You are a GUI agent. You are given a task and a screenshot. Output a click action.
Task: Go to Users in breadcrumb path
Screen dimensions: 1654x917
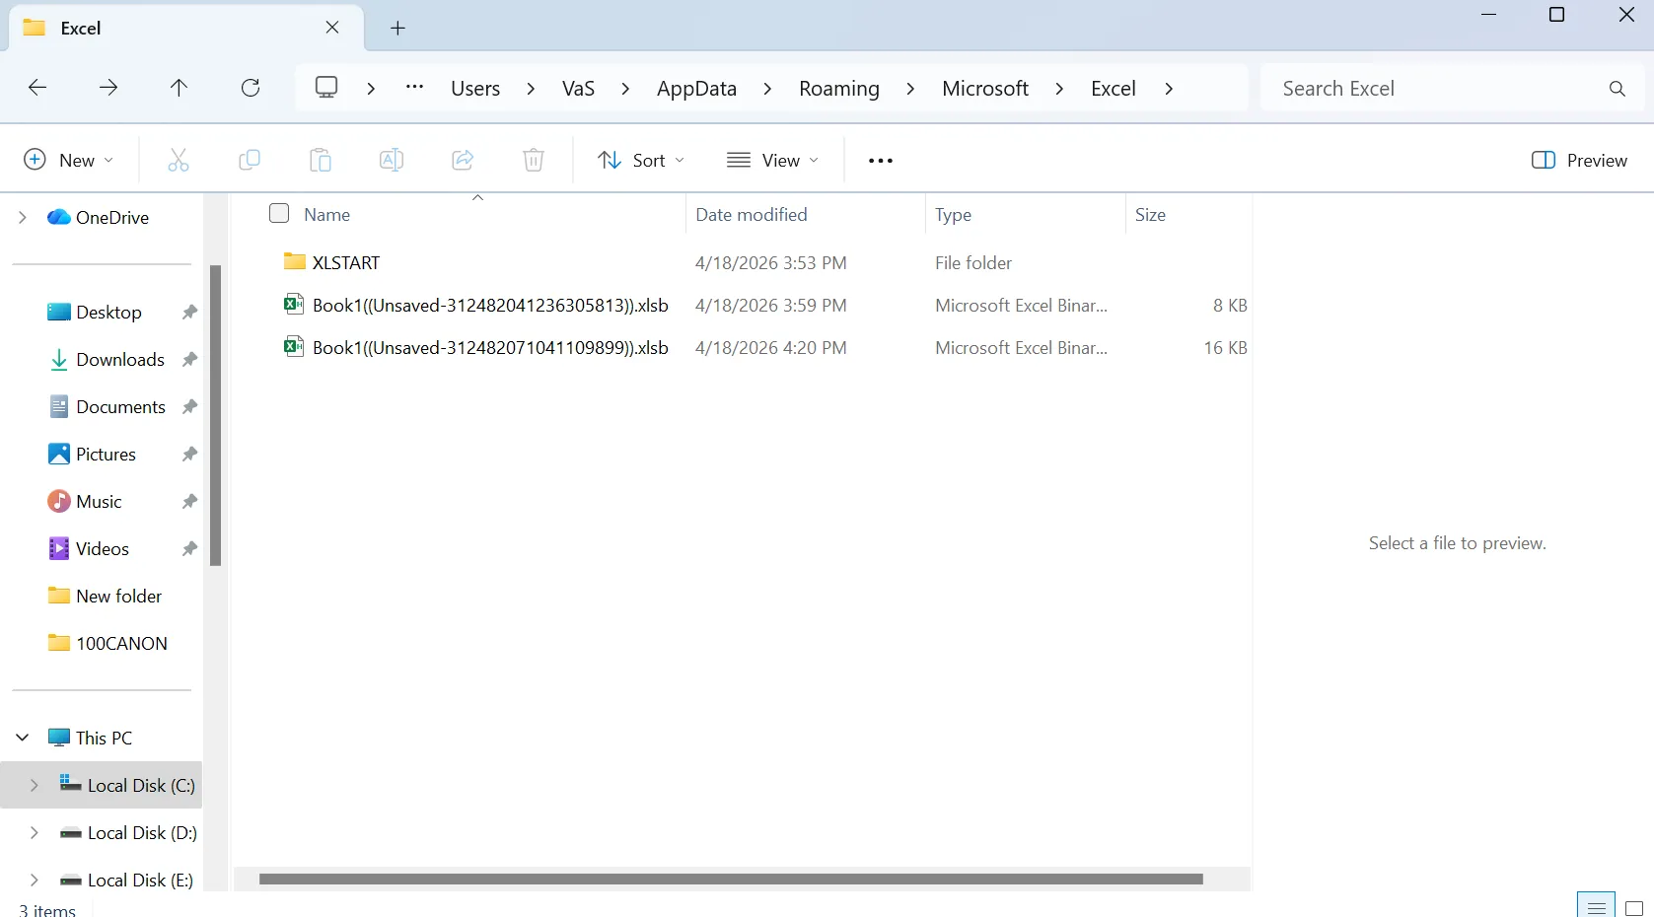pyautogui.click(x=475, y=89)
